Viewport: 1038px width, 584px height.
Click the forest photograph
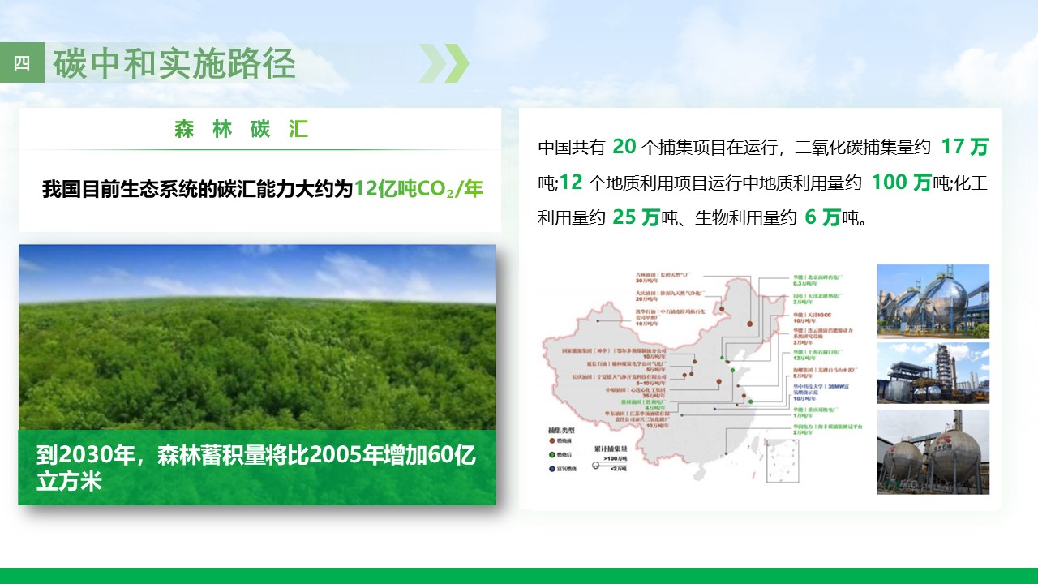257,337
